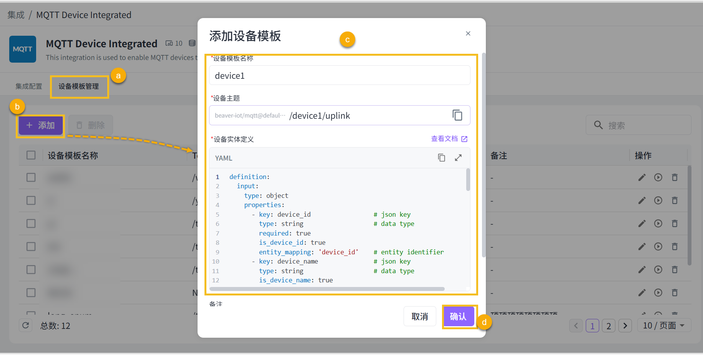Viewport: 703px width, 355px height.
Task: Click the play test icon in the second row
Action: [658, 201]
